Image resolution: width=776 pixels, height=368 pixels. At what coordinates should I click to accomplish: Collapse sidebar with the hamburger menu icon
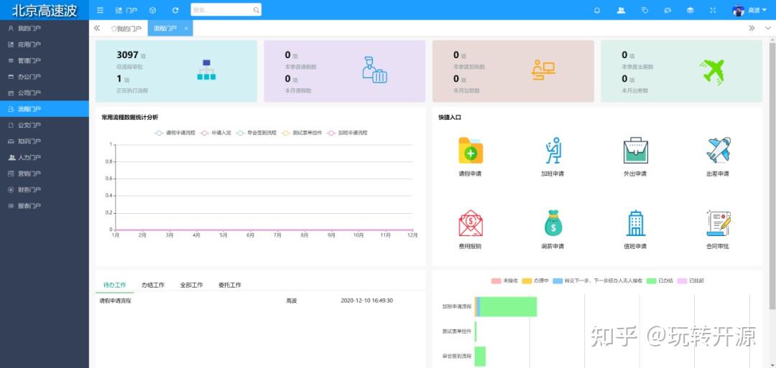coord(100,10)
